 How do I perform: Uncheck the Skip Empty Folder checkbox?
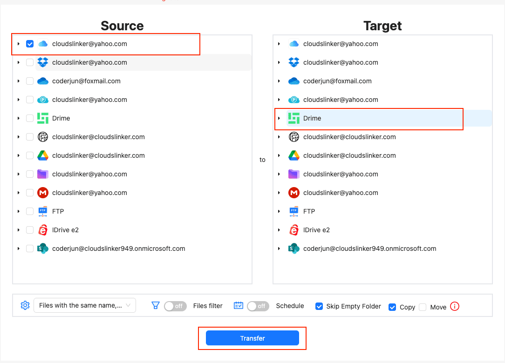(319, 306)
